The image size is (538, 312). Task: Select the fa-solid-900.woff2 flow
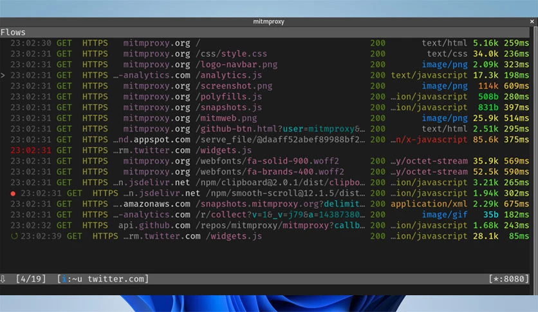[264, 161]
